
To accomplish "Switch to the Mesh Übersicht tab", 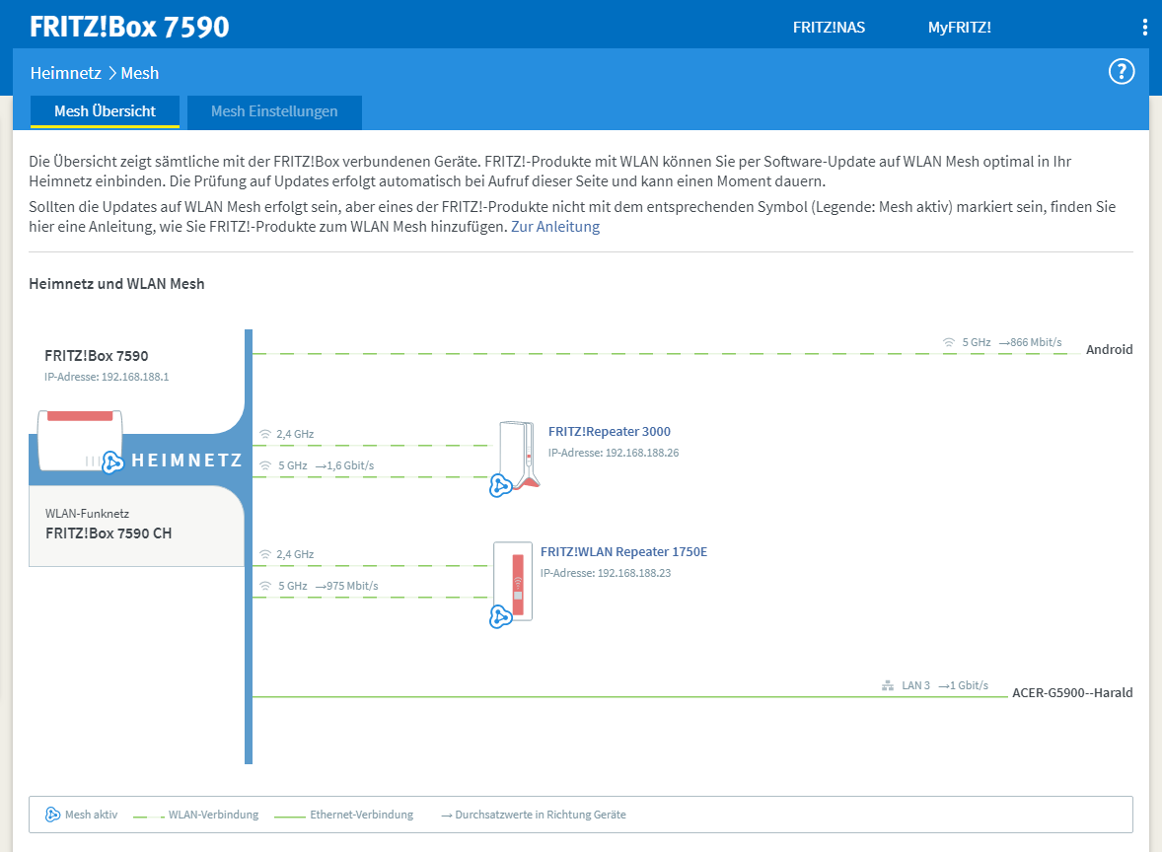I will point(105,111).
